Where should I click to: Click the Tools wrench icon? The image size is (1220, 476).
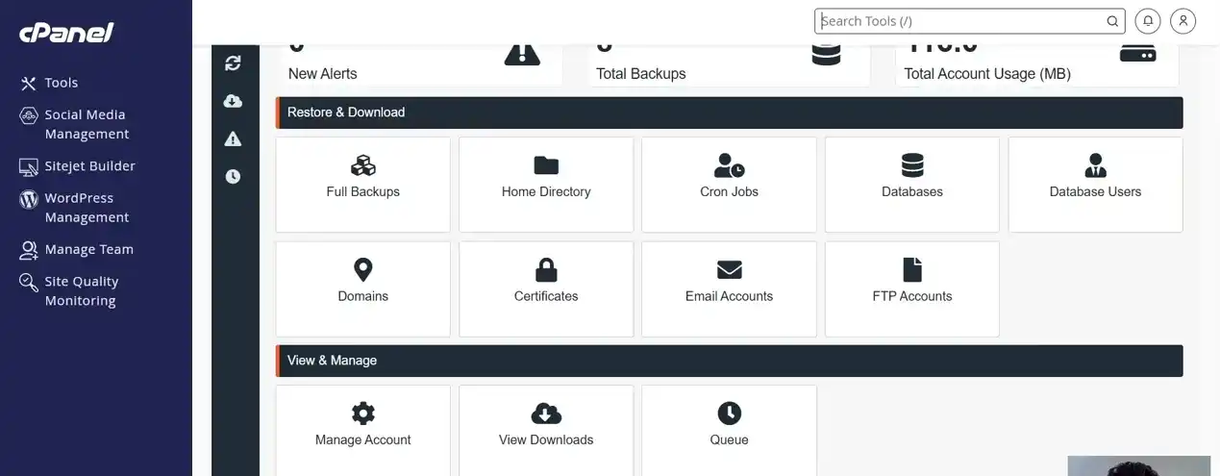point(28,84)
